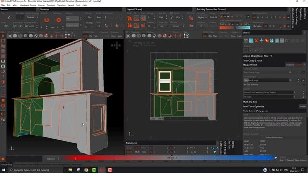Open the Higher quality dropdown in Packing Properties
Screen dimensions: 308x173
(202, 17)
